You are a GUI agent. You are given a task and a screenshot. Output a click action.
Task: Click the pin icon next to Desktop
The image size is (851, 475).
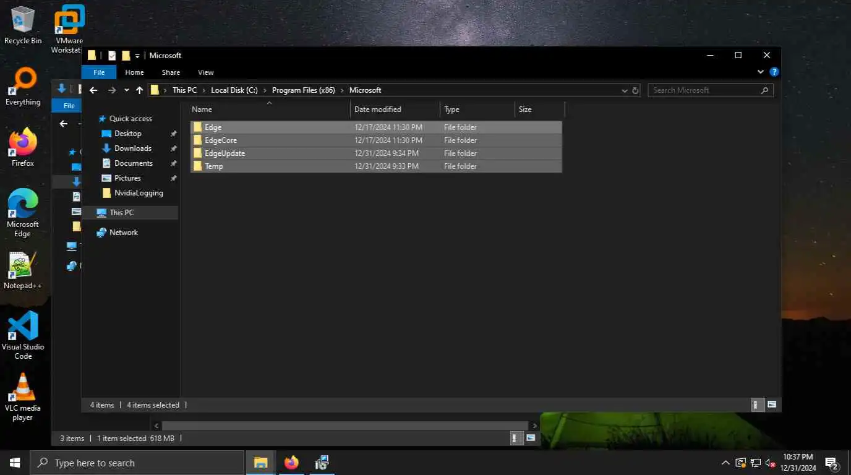(x=174, y=134)
